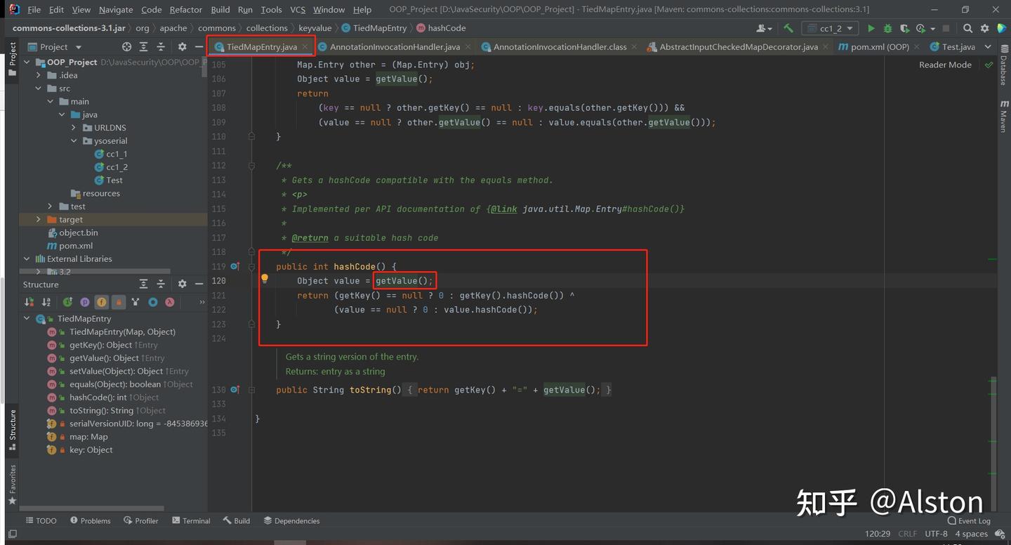The width and height of the screenshot is (1011, 545).
Task: Open the Terminal tool window
Action: [190, 520]
